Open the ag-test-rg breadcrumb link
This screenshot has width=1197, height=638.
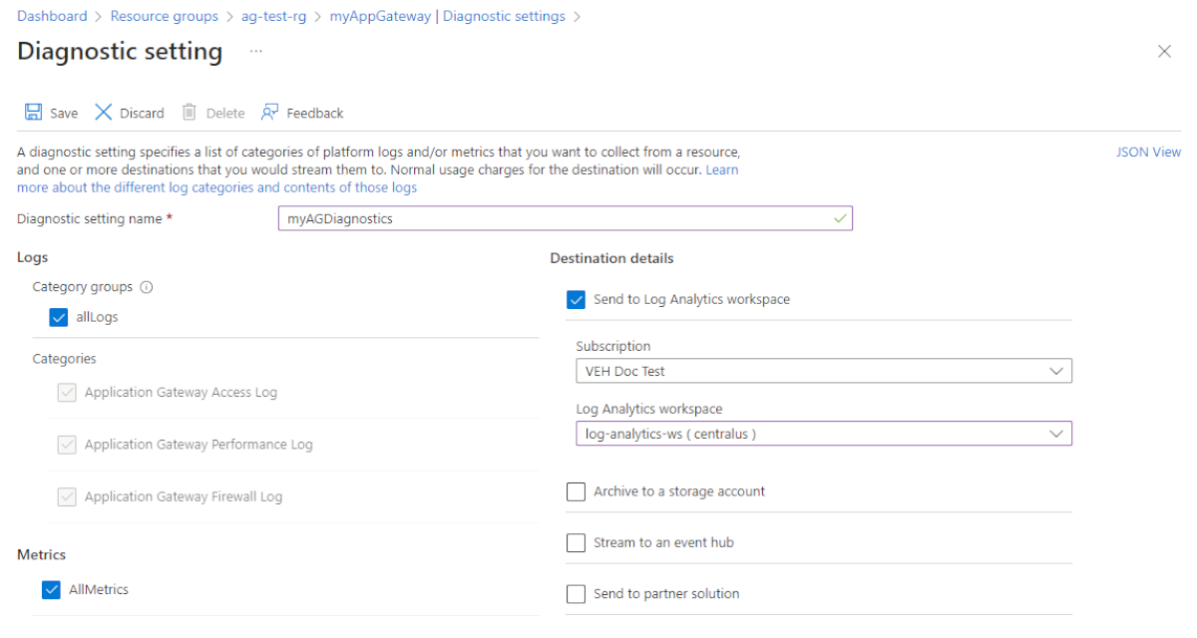(x=273, y=15)
